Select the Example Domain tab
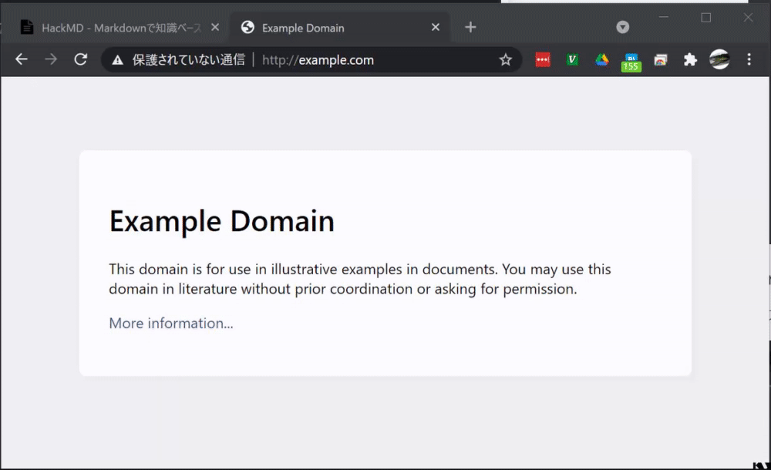The width and height of the screenshot is (771, 470). pos(324,27)
